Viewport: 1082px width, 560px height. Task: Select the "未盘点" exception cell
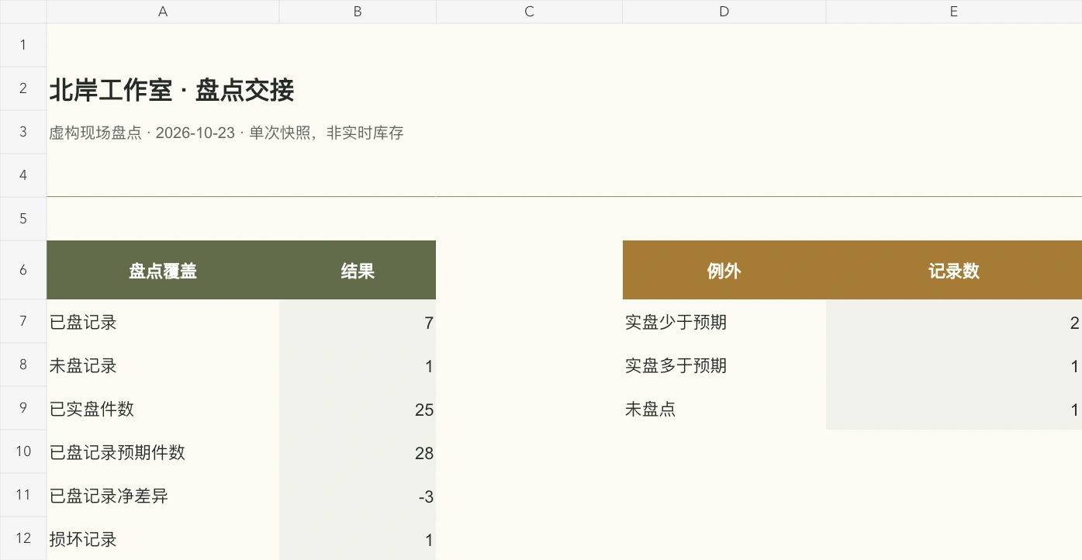(724, 408)
